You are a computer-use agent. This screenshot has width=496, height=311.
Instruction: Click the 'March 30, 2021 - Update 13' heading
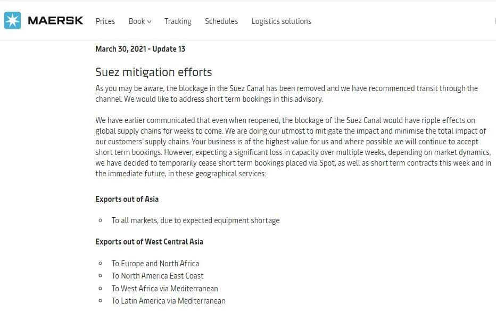click(x=140, y=49)
